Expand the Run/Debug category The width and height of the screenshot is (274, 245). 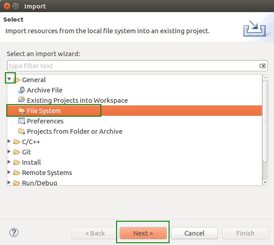(9, 183)
